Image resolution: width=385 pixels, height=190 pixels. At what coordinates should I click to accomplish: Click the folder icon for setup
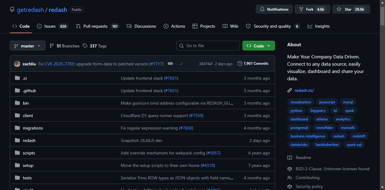click(x=17, y=165)
